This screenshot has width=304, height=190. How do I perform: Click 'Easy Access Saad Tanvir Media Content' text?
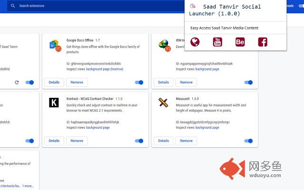coord(224,28)
